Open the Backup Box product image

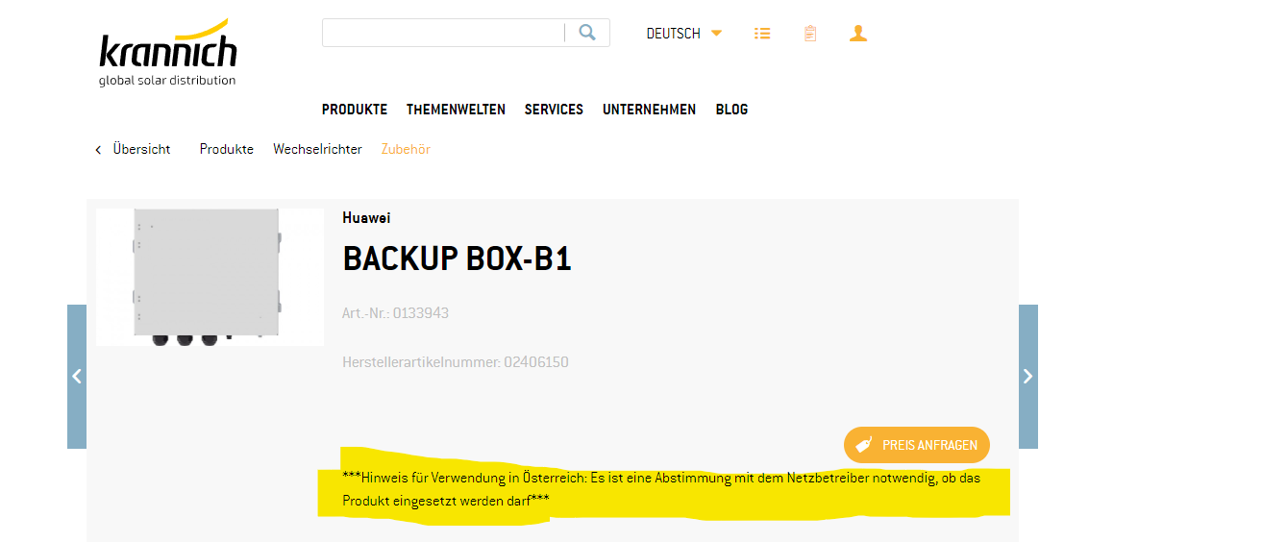[x=210, y=277]
